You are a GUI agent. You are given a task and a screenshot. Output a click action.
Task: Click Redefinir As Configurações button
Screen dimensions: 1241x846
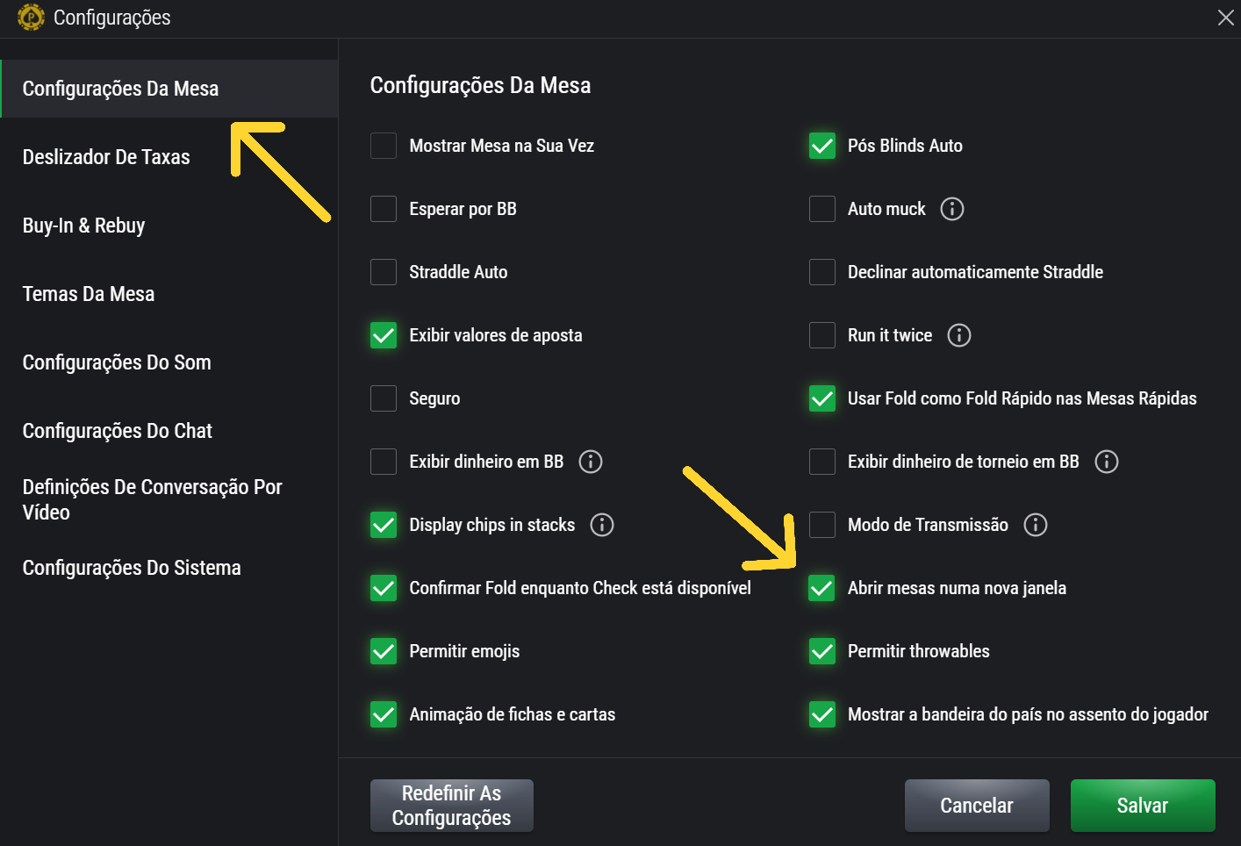[451, 806]
